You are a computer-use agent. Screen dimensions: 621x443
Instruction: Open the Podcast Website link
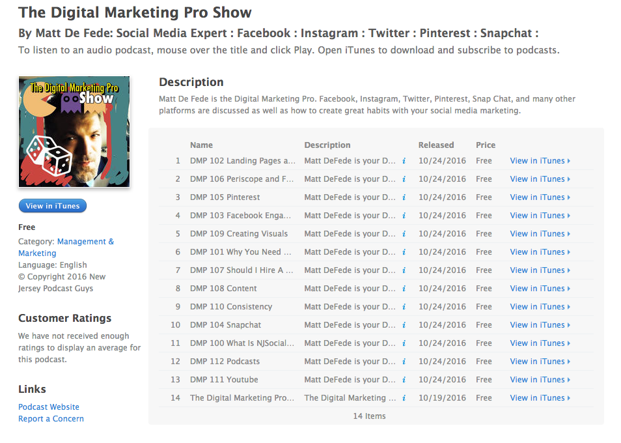pyautogui.click(x=48, y=407)
